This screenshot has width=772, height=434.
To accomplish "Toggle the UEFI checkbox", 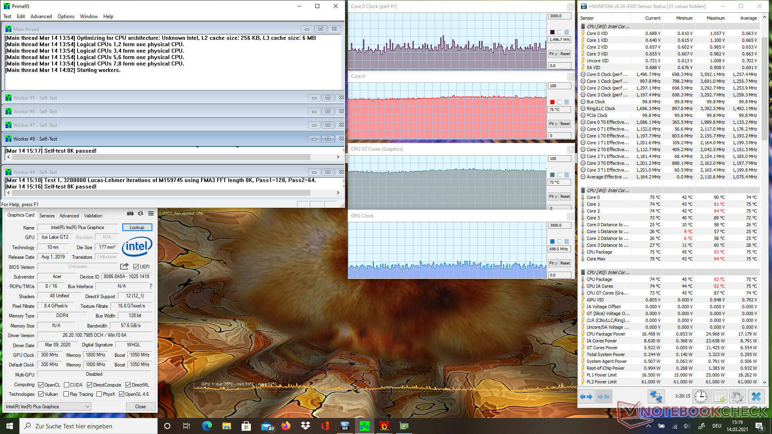I will (x=136, y=267).
